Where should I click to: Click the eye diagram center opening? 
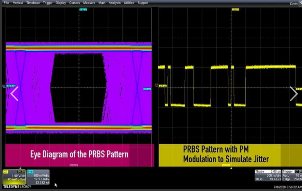pyautogui.click(x=78, y=88)
